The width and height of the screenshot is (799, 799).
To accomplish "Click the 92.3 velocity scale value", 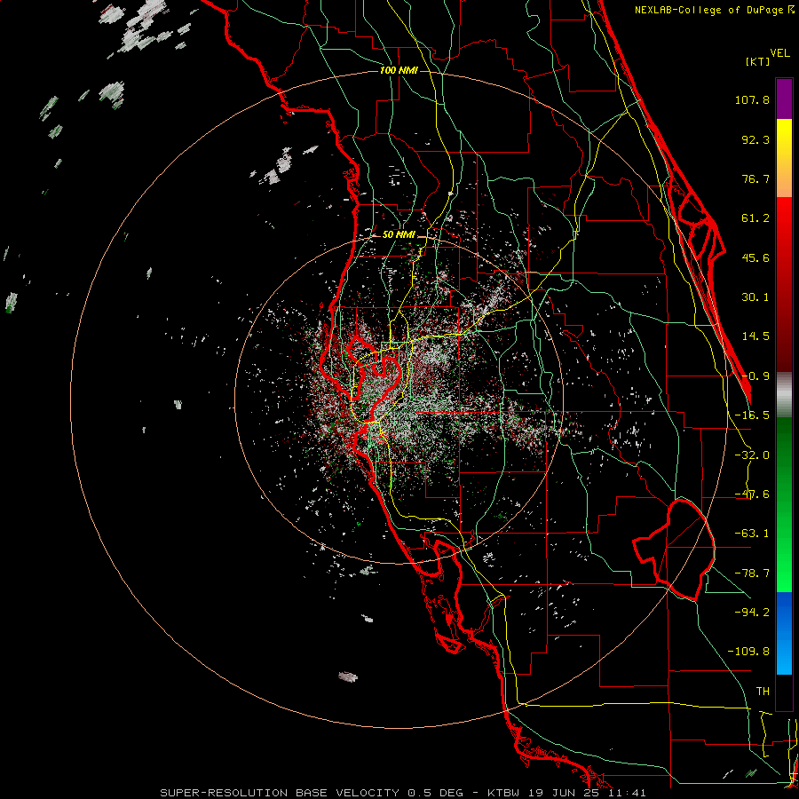I will point(755,139).
